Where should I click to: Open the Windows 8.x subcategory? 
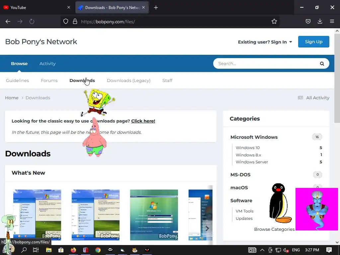coord(248,155)
